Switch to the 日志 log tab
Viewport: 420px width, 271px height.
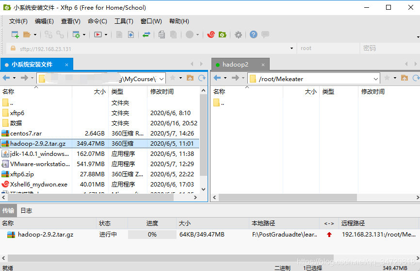(26, 211)
